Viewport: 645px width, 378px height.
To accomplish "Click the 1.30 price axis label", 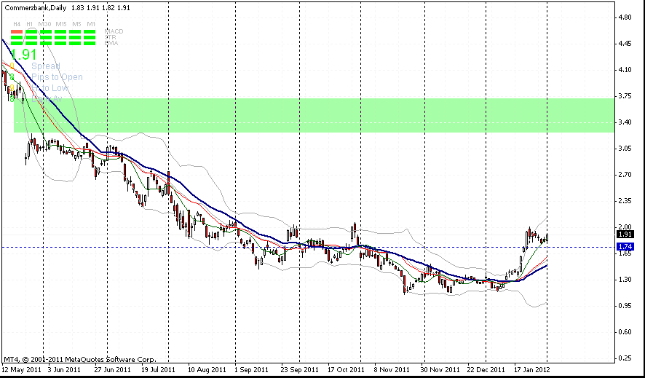I will point(625,280).
